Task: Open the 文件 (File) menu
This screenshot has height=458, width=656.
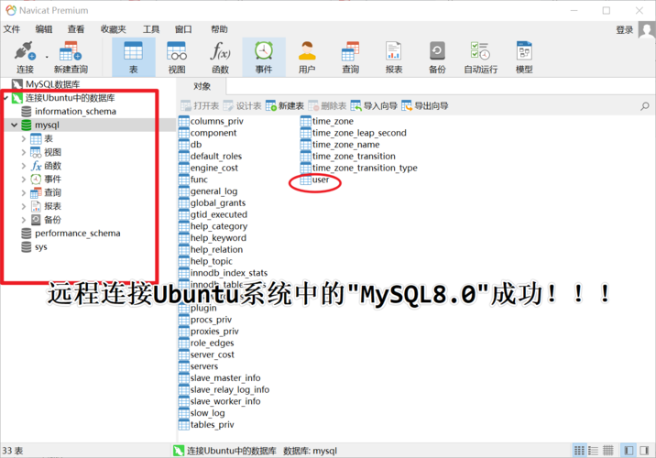Action: 12,29
